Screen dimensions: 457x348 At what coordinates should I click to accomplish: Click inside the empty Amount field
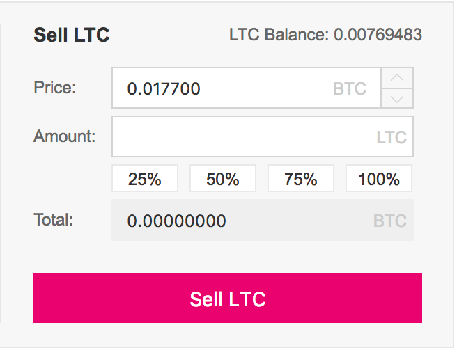[263, 136]
